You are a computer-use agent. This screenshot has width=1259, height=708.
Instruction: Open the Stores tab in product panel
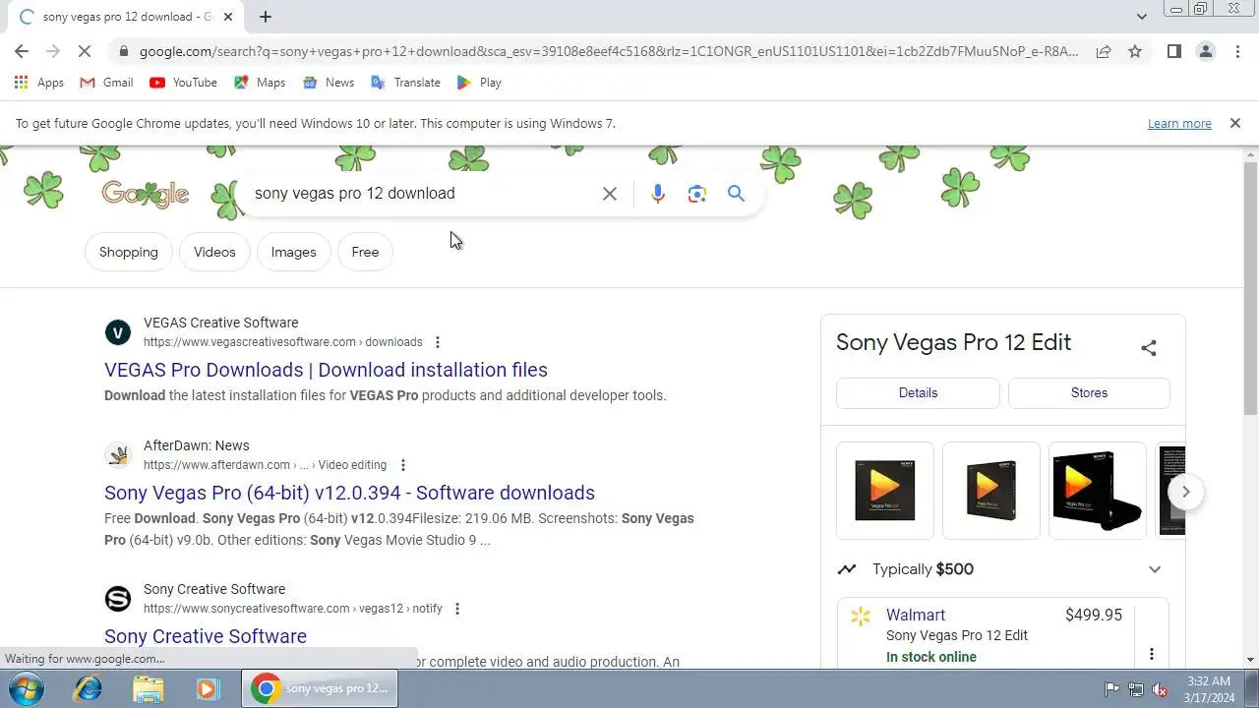[1089, 392]
